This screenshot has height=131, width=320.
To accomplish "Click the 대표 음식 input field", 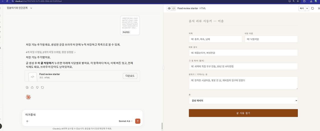I will point(243,53).
